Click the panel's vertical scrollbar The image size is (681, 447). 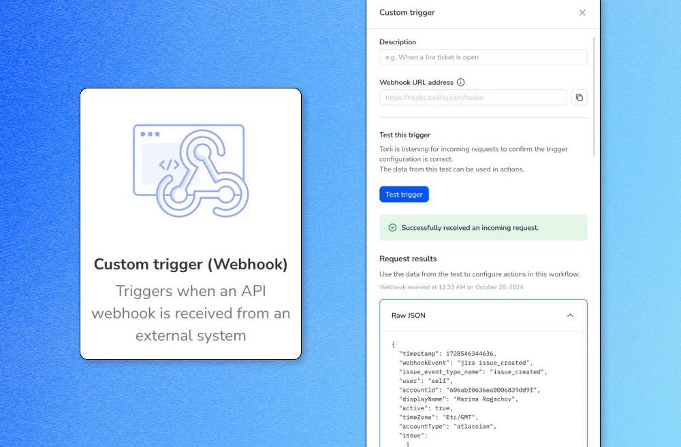point(594,97)
